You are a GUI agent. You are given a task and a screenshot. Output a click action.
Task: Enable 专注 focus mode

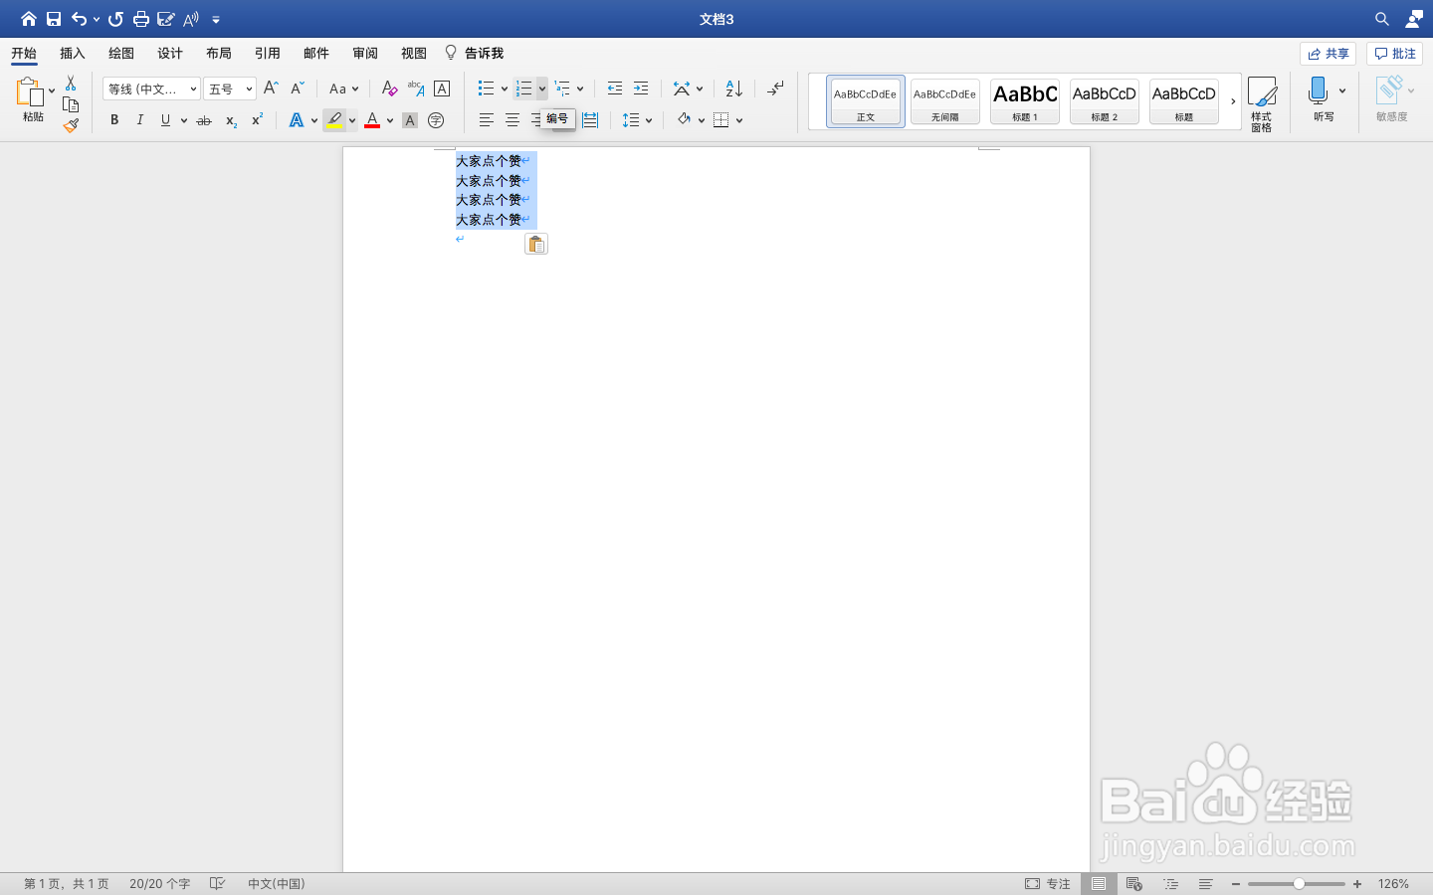coord(1048,883)
